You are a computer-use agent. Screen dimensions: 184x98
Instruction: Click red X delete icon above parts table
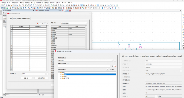pyautogui.click(x=37, y=24)
